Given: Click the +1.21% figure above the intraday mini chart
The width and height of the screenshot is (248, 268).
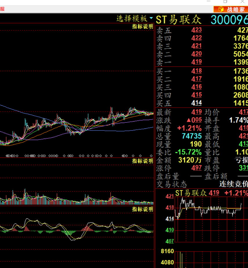Looking at the screenshot, I should 236,193.
